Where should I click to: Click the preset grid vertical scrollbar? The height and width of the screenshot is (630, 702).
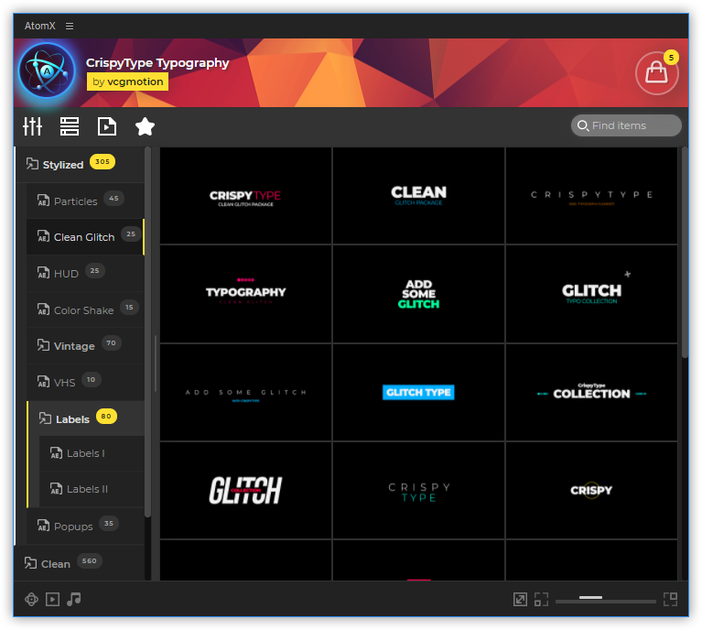685,253
